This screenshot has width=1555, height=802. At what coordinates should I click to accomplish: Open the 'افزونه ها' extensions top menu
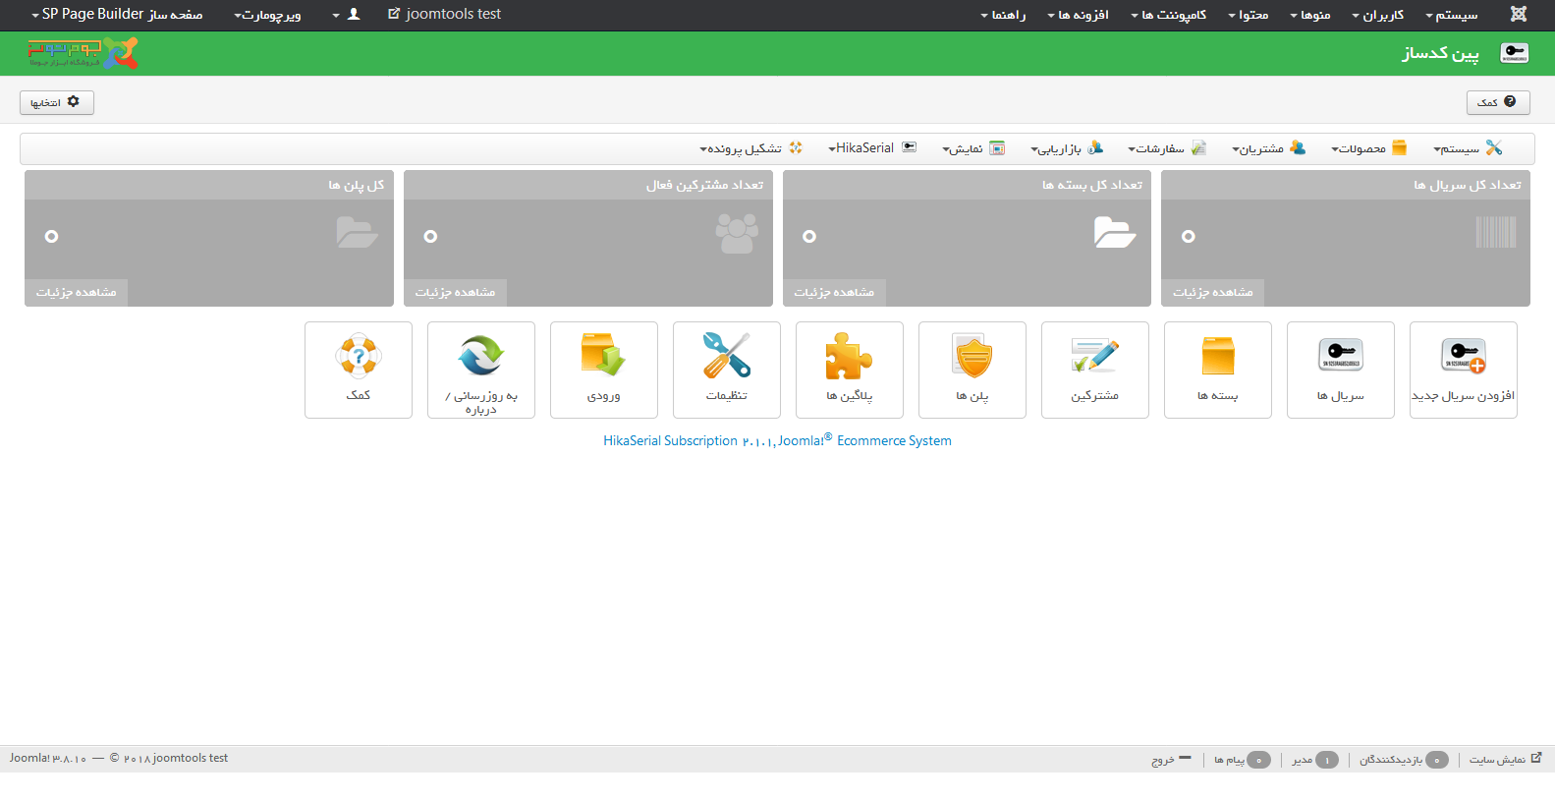click(1078, 15)
